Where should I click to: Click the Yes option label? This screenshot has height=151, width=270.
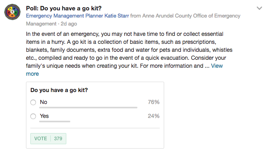44,116
